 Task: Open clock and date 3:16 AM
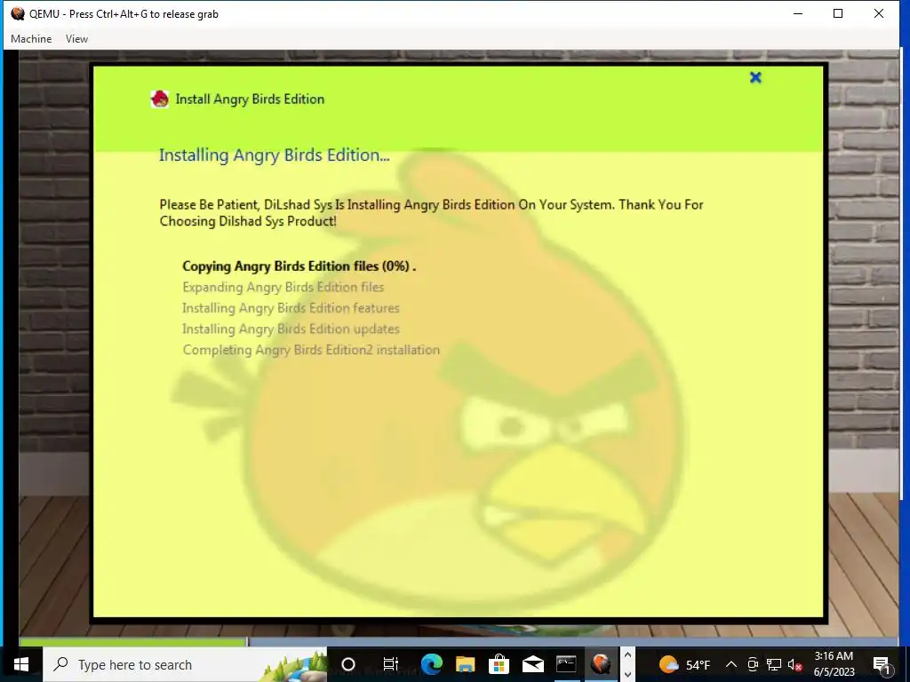pos(834,664)
